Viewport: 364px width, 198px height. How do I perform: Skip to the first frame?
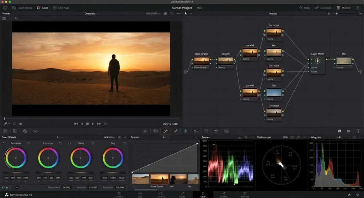76,124
